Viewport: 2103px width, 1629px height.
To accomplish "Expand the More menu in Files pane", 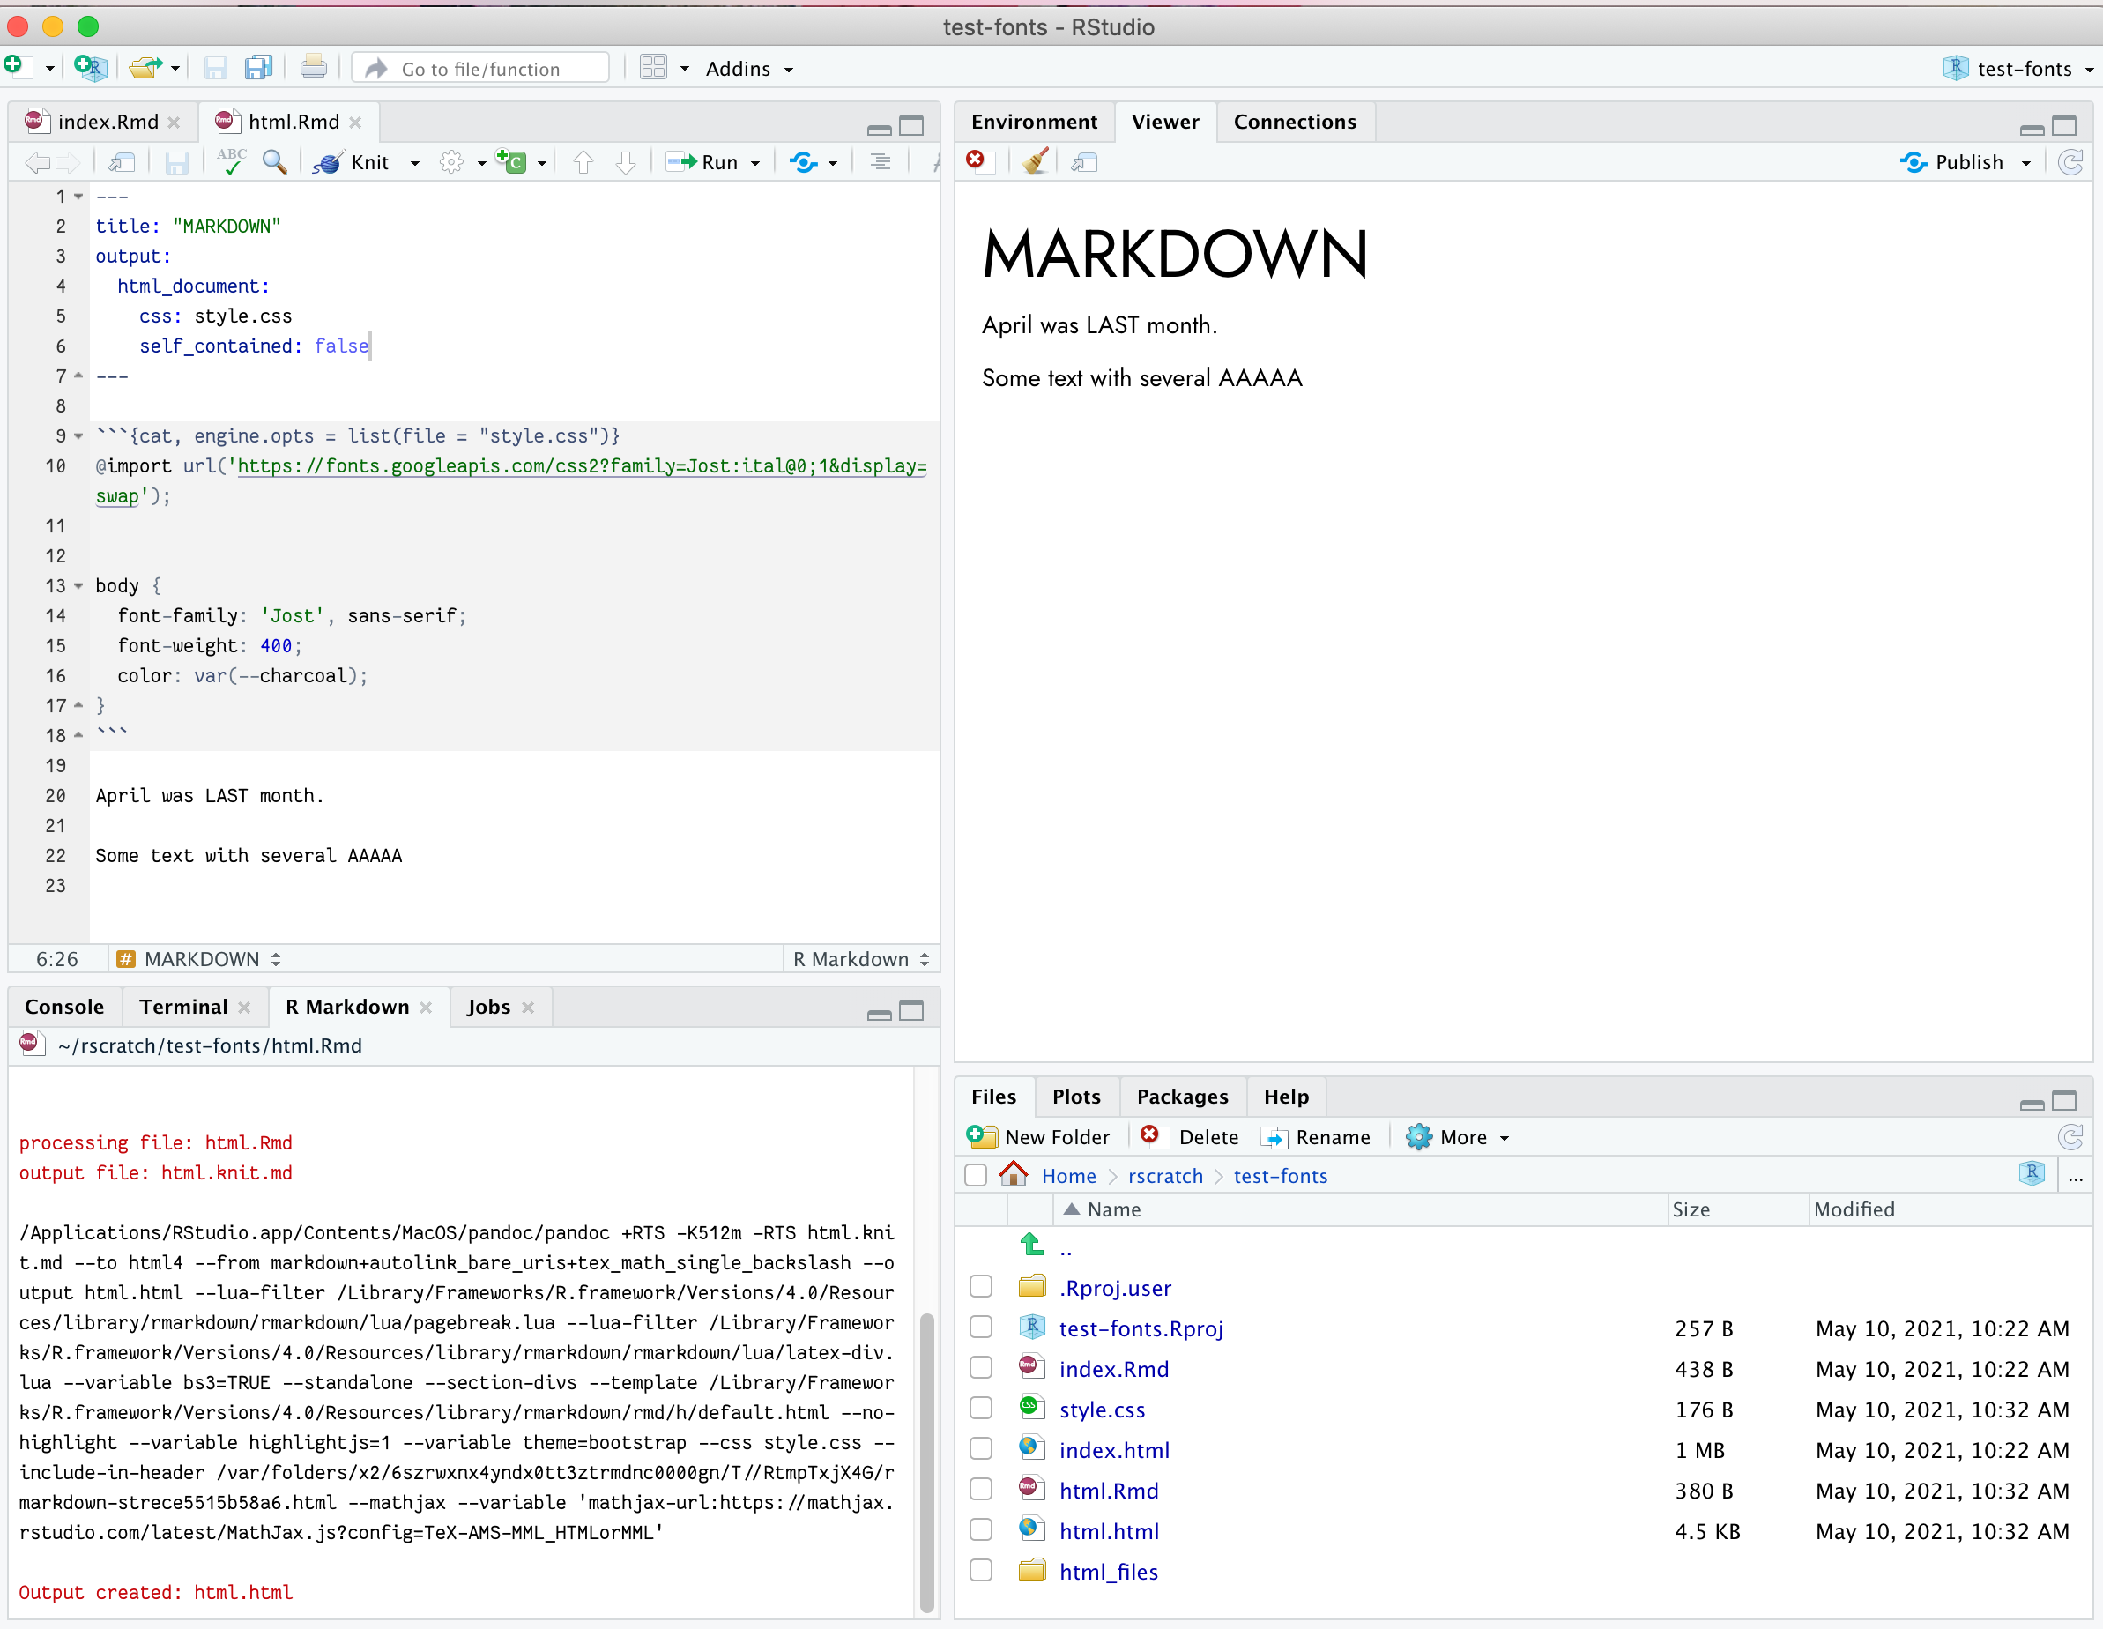I will [x=1457, y=1137].
